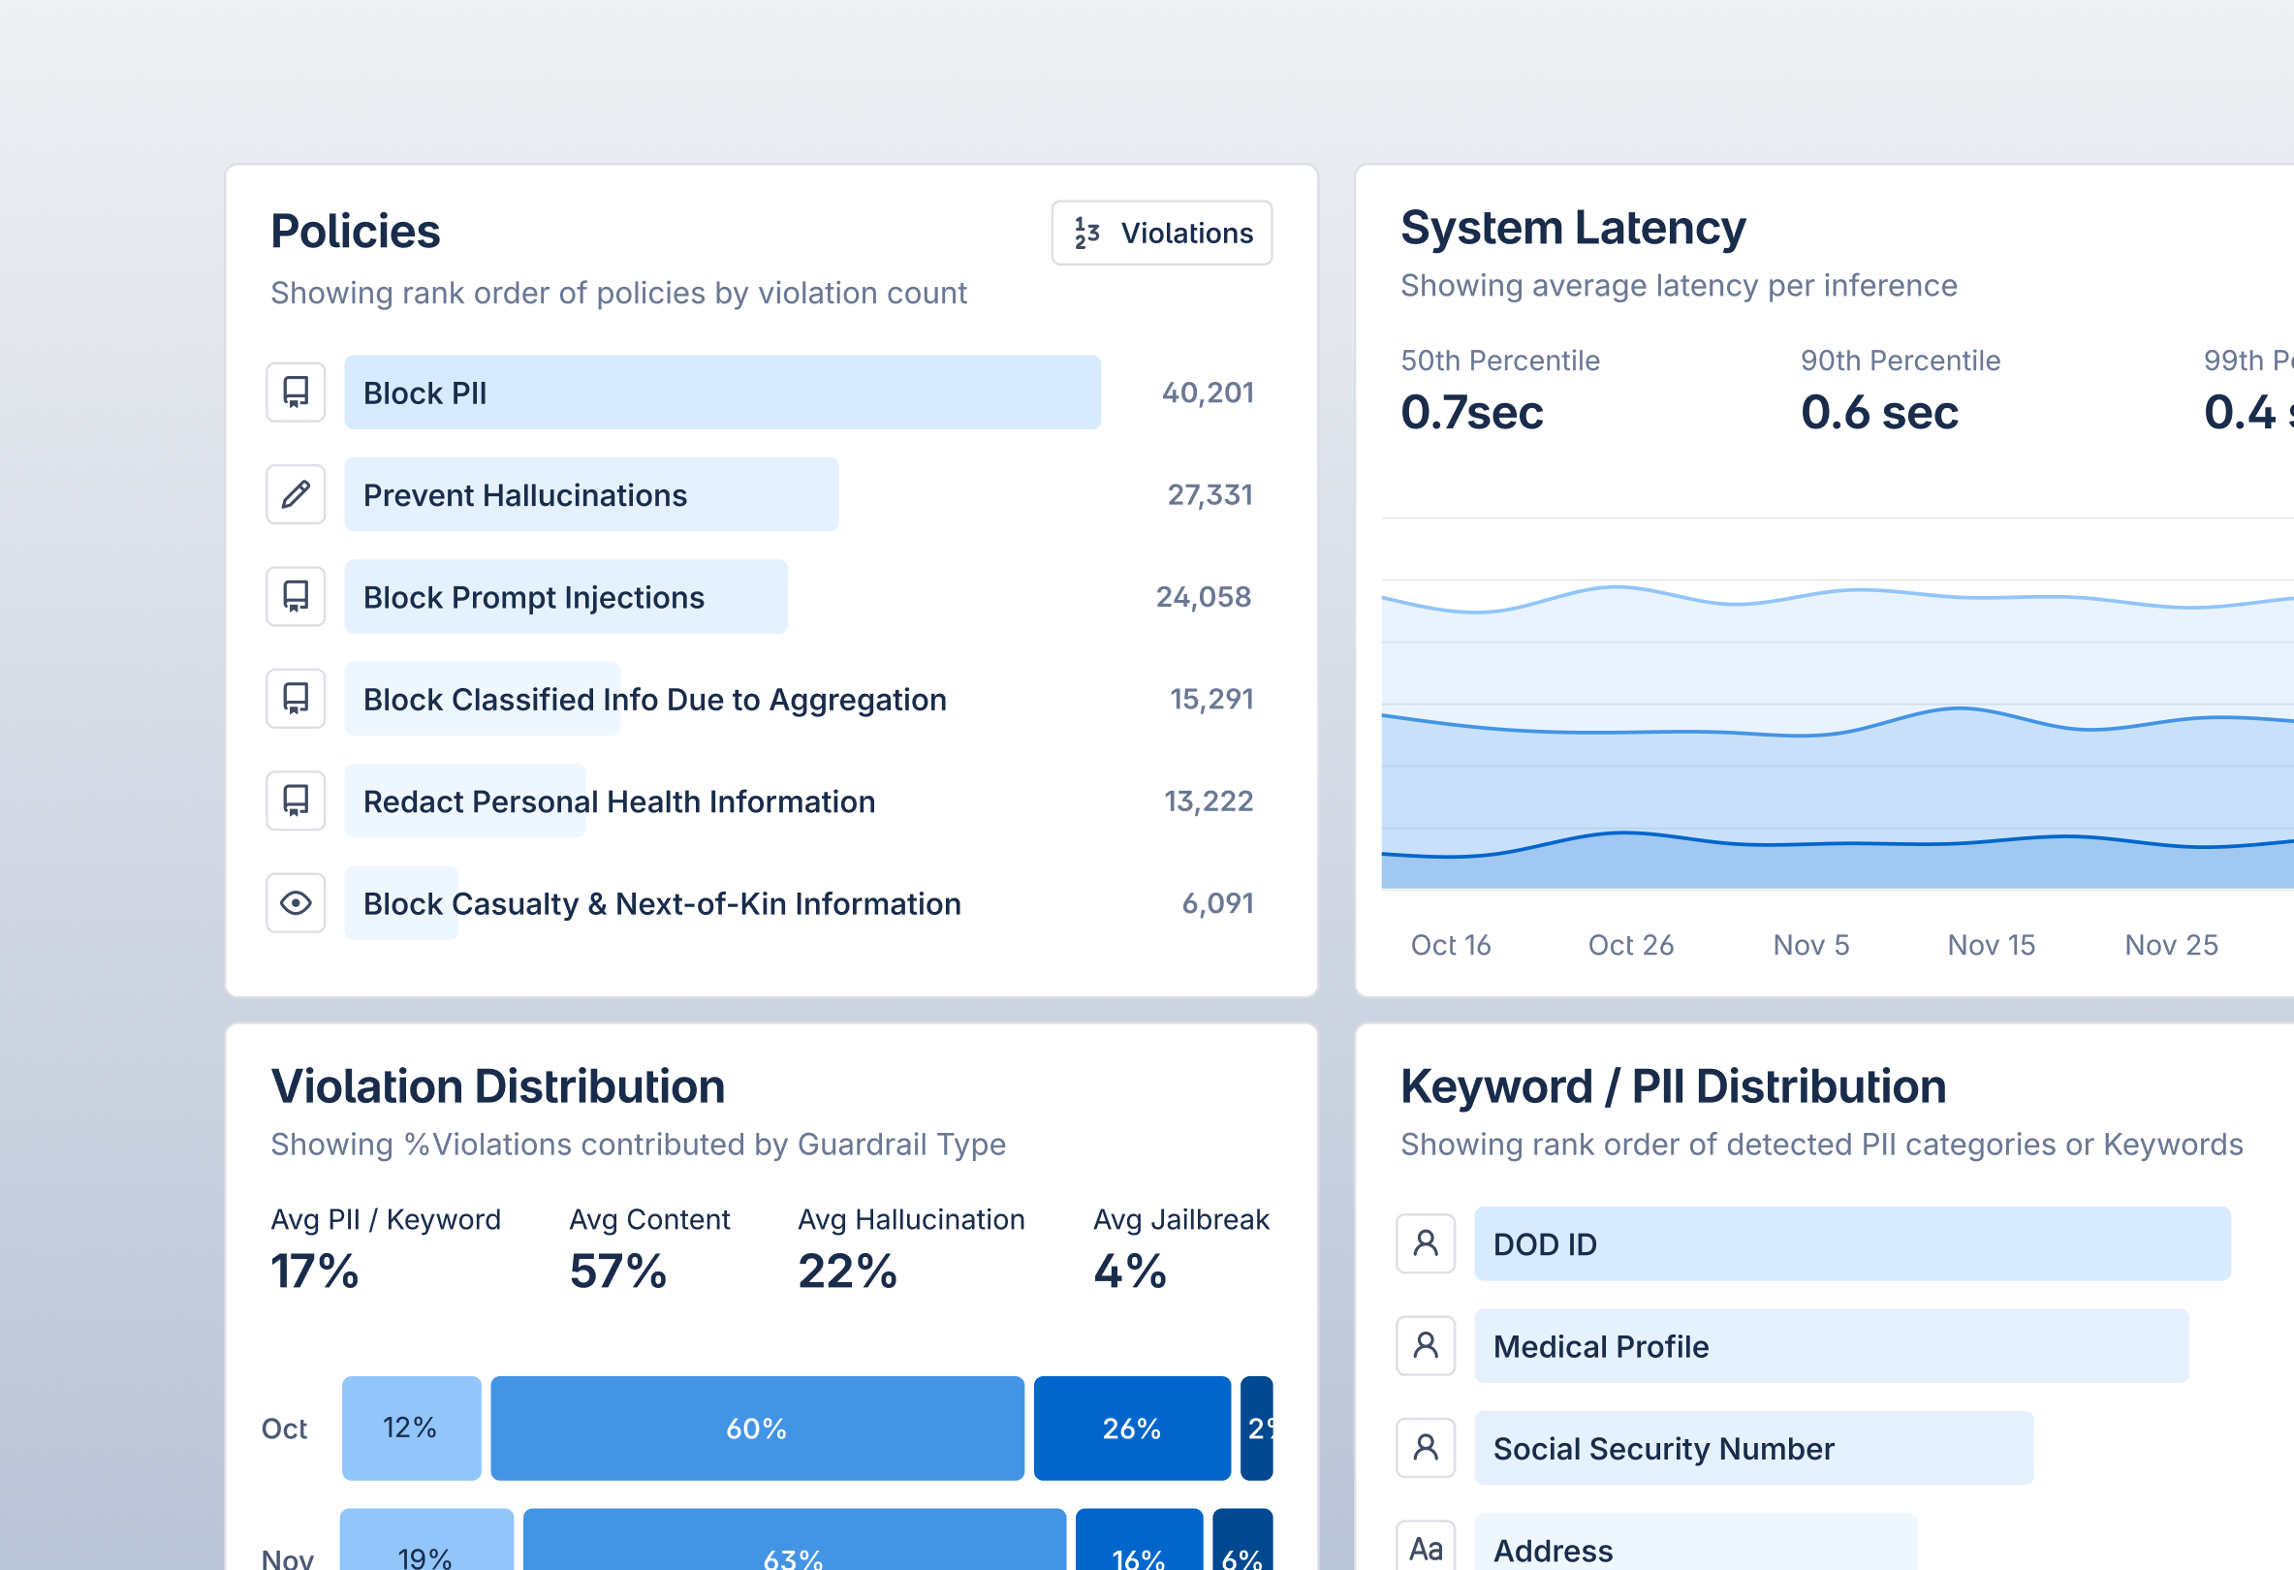Click the Keyword / PII Distribution heading
This screenshot has width=2294, height=1570.
pos(1674,1086)
